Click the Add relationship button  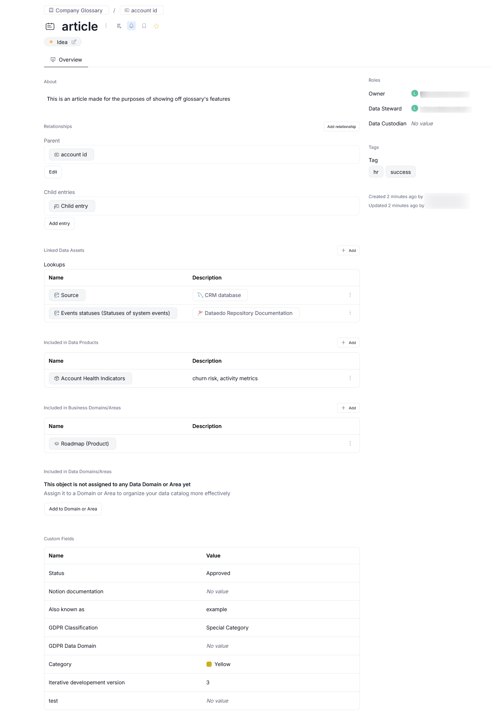341,126
